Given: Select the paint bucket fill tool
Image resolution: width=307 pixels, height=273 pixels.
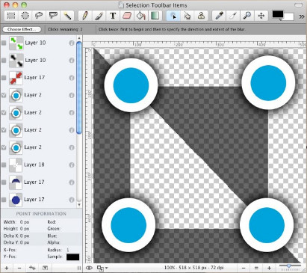Looking at the screenshot, I should (x=140, y=16).
